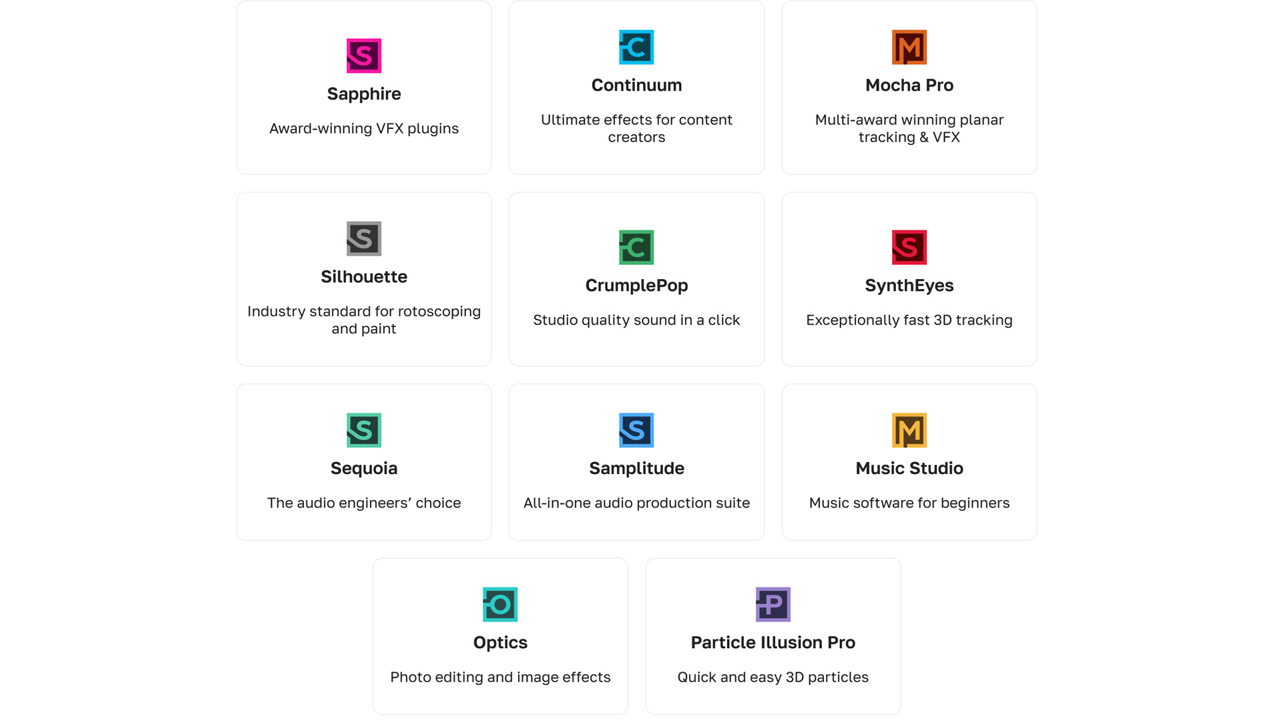
Task: Click the green CrumplePop logo icon
Action: pyautogui.click(x=636, y=247)
